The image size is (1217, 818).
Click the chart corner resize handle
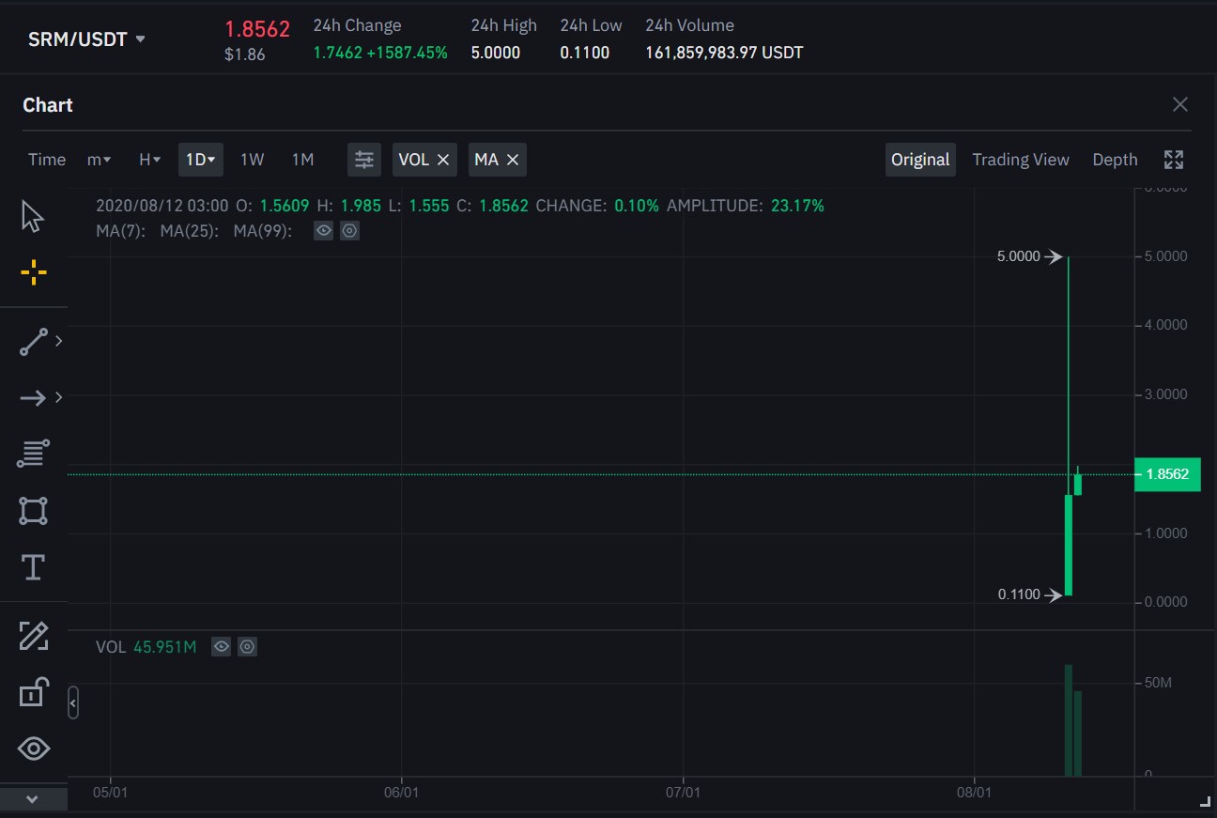[x=1205, y=801]
